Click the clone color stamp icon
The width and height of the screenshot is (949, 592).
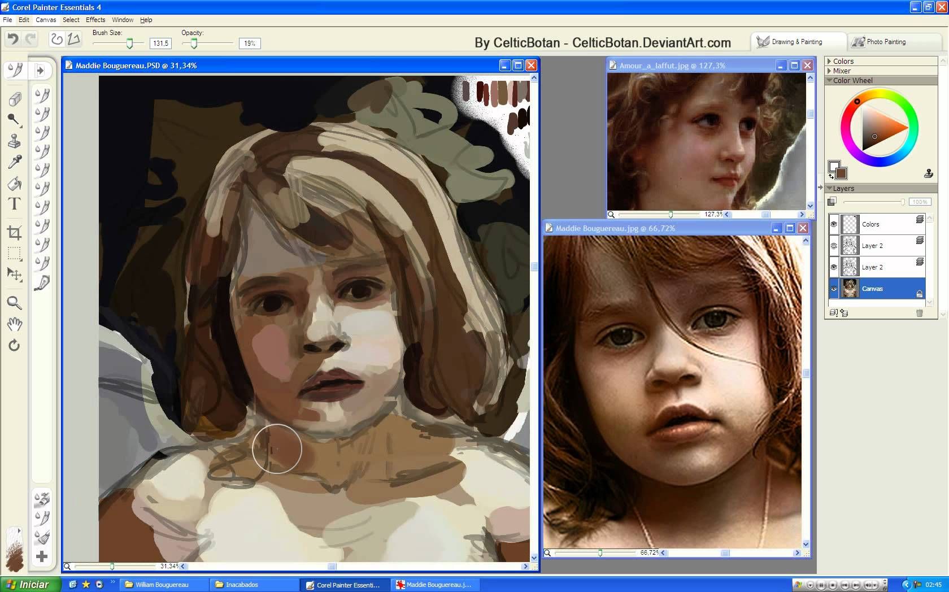(928, 173)
